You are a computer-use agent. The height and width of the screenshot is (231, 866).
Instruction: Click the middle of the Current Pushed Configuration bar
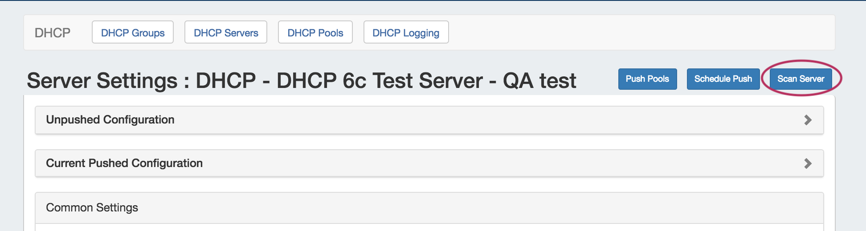coord(429,163)
